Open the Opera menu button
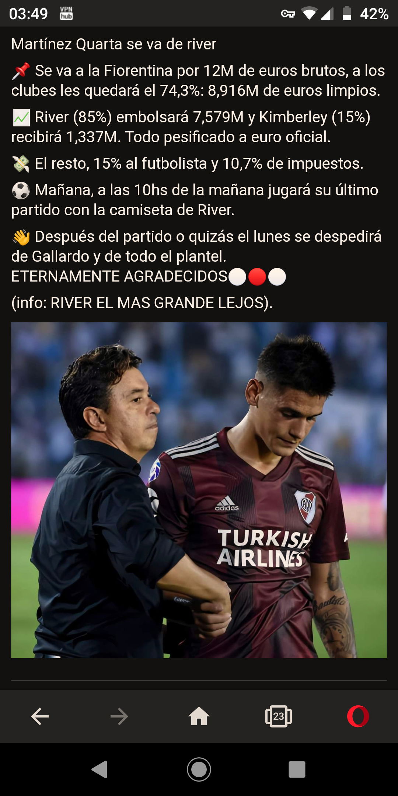This screenshot has width=398, height=796. click(x=358, y=716)
